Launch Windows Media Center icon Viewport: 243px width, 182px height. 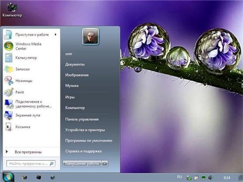pos(8,46)
